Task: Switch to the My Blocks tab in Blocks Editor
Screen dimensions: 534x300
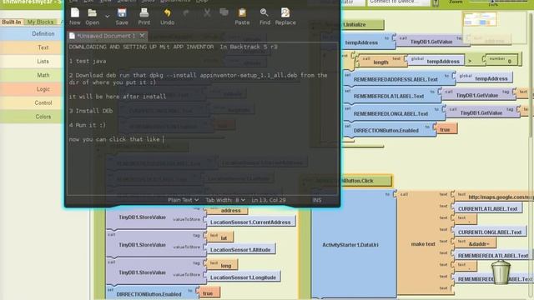Action: (x=41, y=22)
